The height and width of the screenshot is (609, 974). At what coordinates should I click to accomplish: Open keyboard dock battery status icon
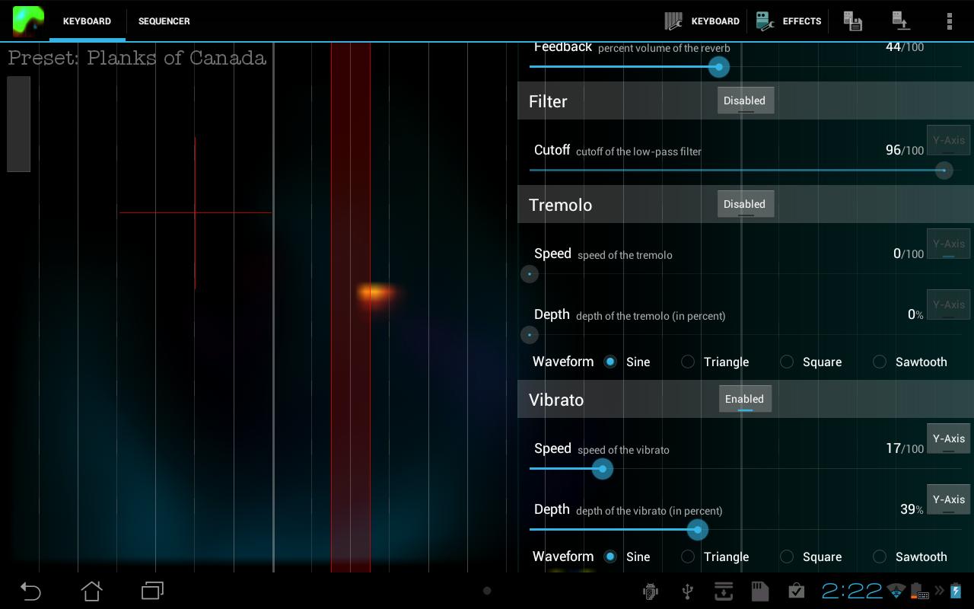(x=919, y=591)
